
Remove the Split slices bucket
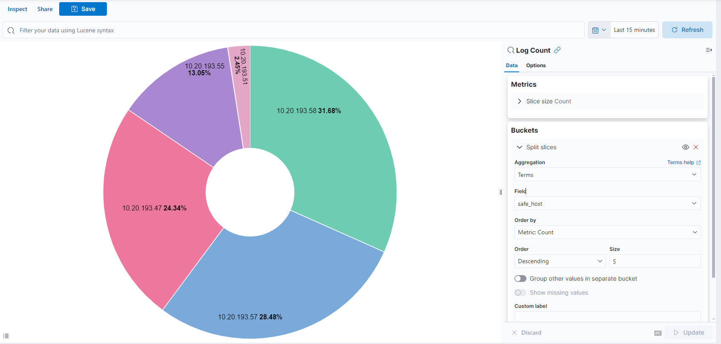tap(696, 147)
